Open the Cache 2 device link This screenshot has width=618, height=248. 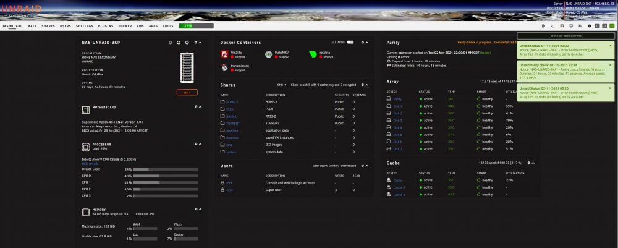point(399,187)
